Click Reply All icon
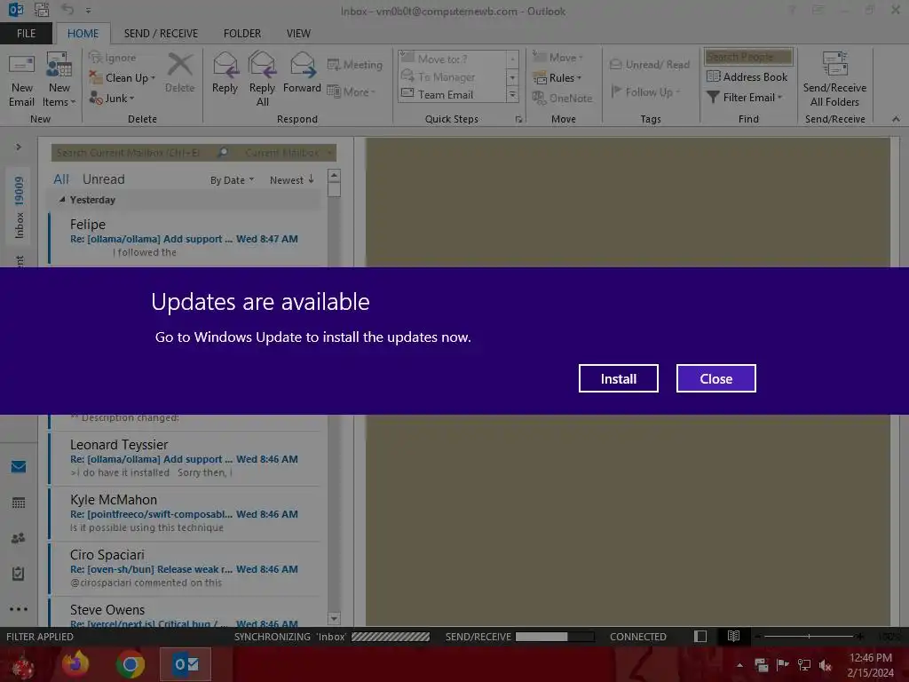Viewport: 909px width, 682px height. pos(262,64)
